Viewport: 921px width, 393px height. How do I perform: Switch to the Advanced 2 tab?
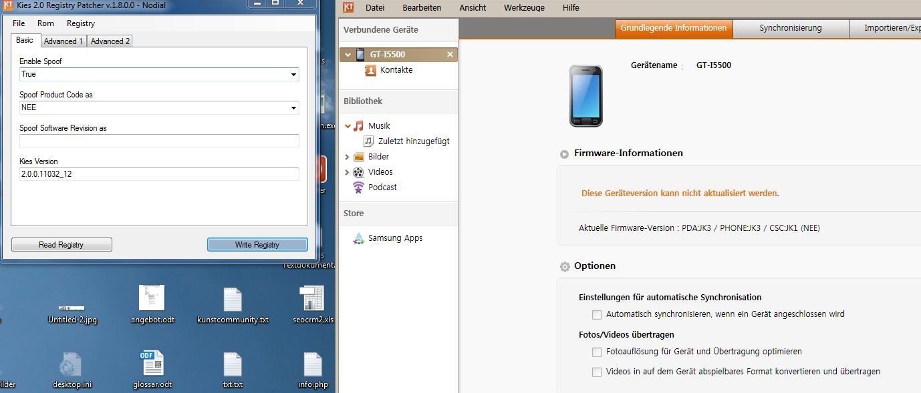point(110,41)
